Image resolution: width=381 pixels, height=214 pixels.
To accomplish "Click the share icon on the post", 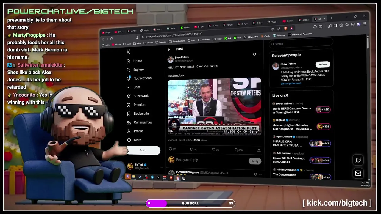I will (259, 150).
